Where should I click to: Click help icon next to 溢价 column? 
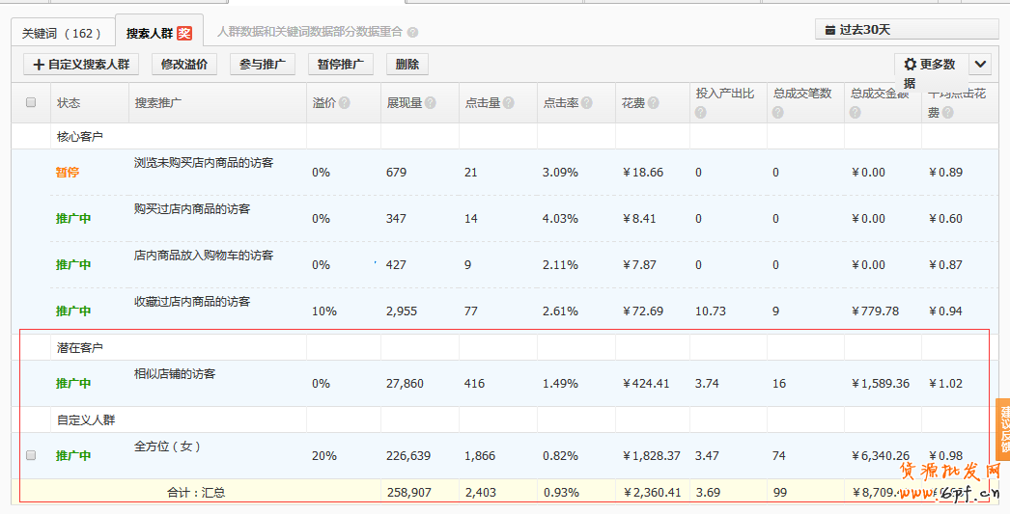tap(345, 103)
